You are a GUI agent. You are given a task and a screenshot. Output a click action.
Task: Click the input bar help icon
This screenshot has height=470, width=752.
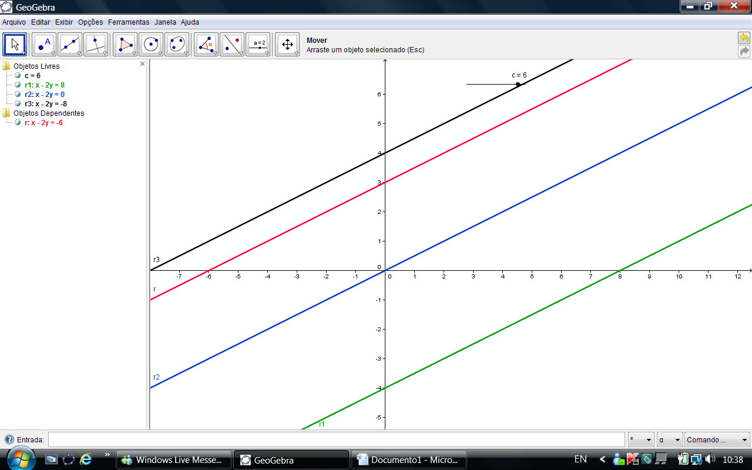[x=9, y=439]
